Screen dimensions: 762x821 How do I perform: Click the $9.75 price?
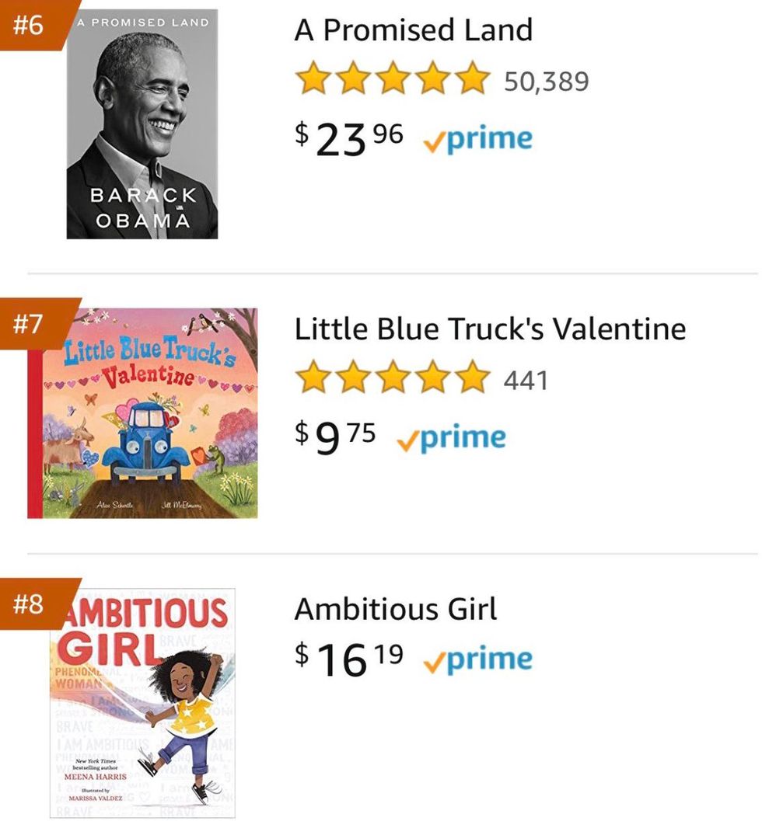pos(336,437)
